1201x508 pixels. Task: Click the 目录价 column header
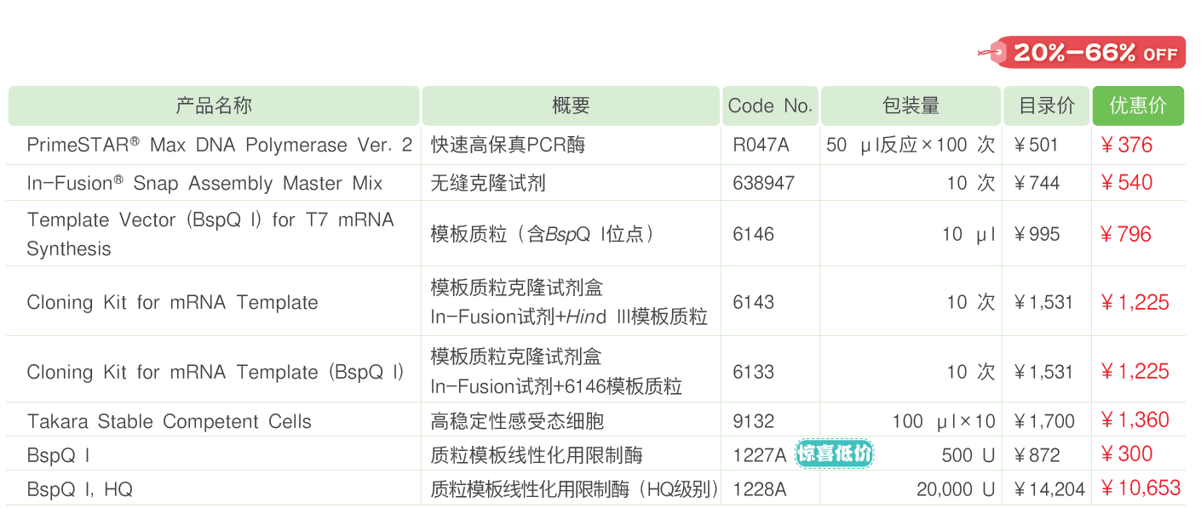pyautogui.click(x=1047, y=106)
